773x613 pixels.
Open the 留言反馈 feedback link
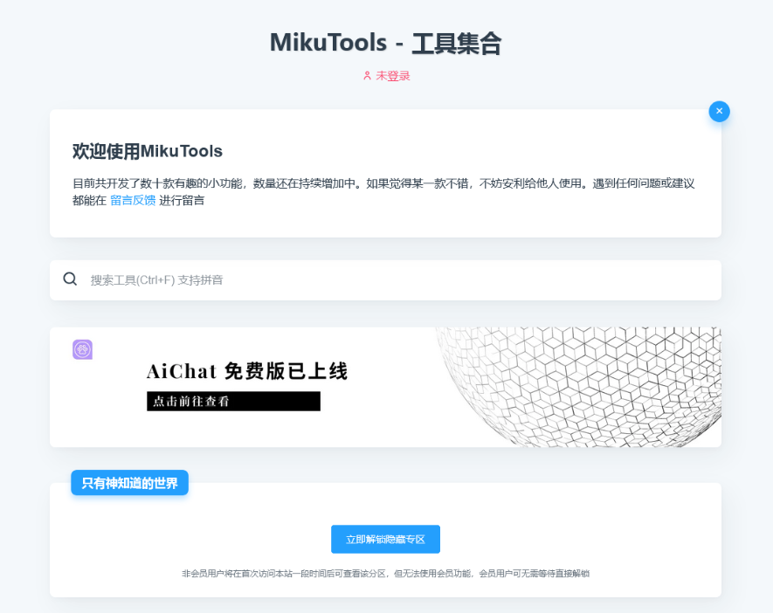pos(133,200)
